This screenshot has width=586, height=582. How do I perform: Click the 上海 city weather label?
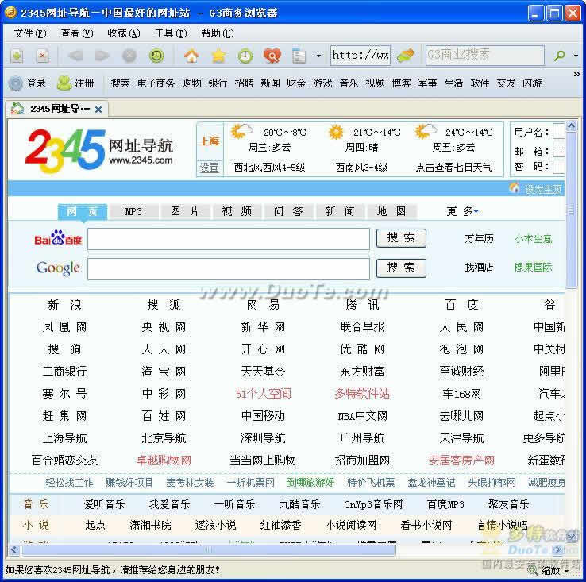(x=210, y=141)
